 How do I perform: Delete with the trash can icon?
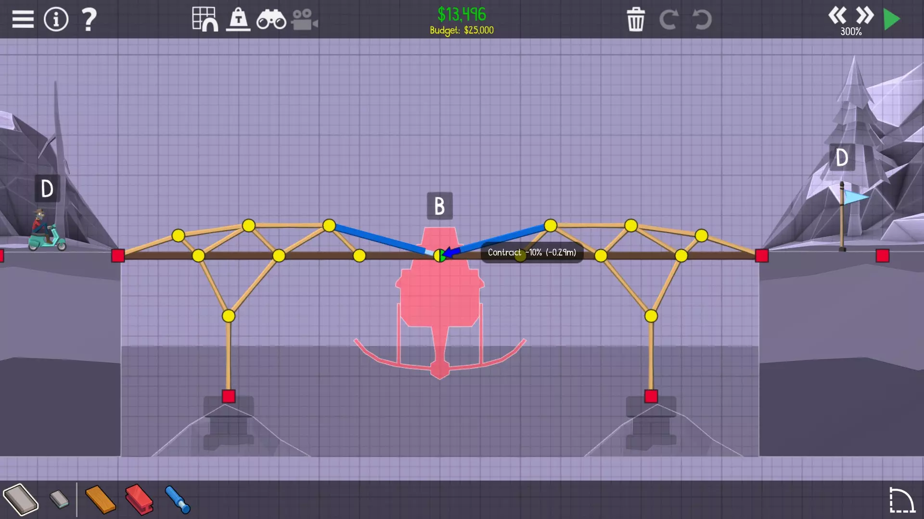coord(636,19)
